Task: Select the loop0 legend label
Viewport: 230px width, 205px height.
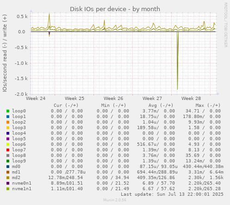Action: (19, 111)
